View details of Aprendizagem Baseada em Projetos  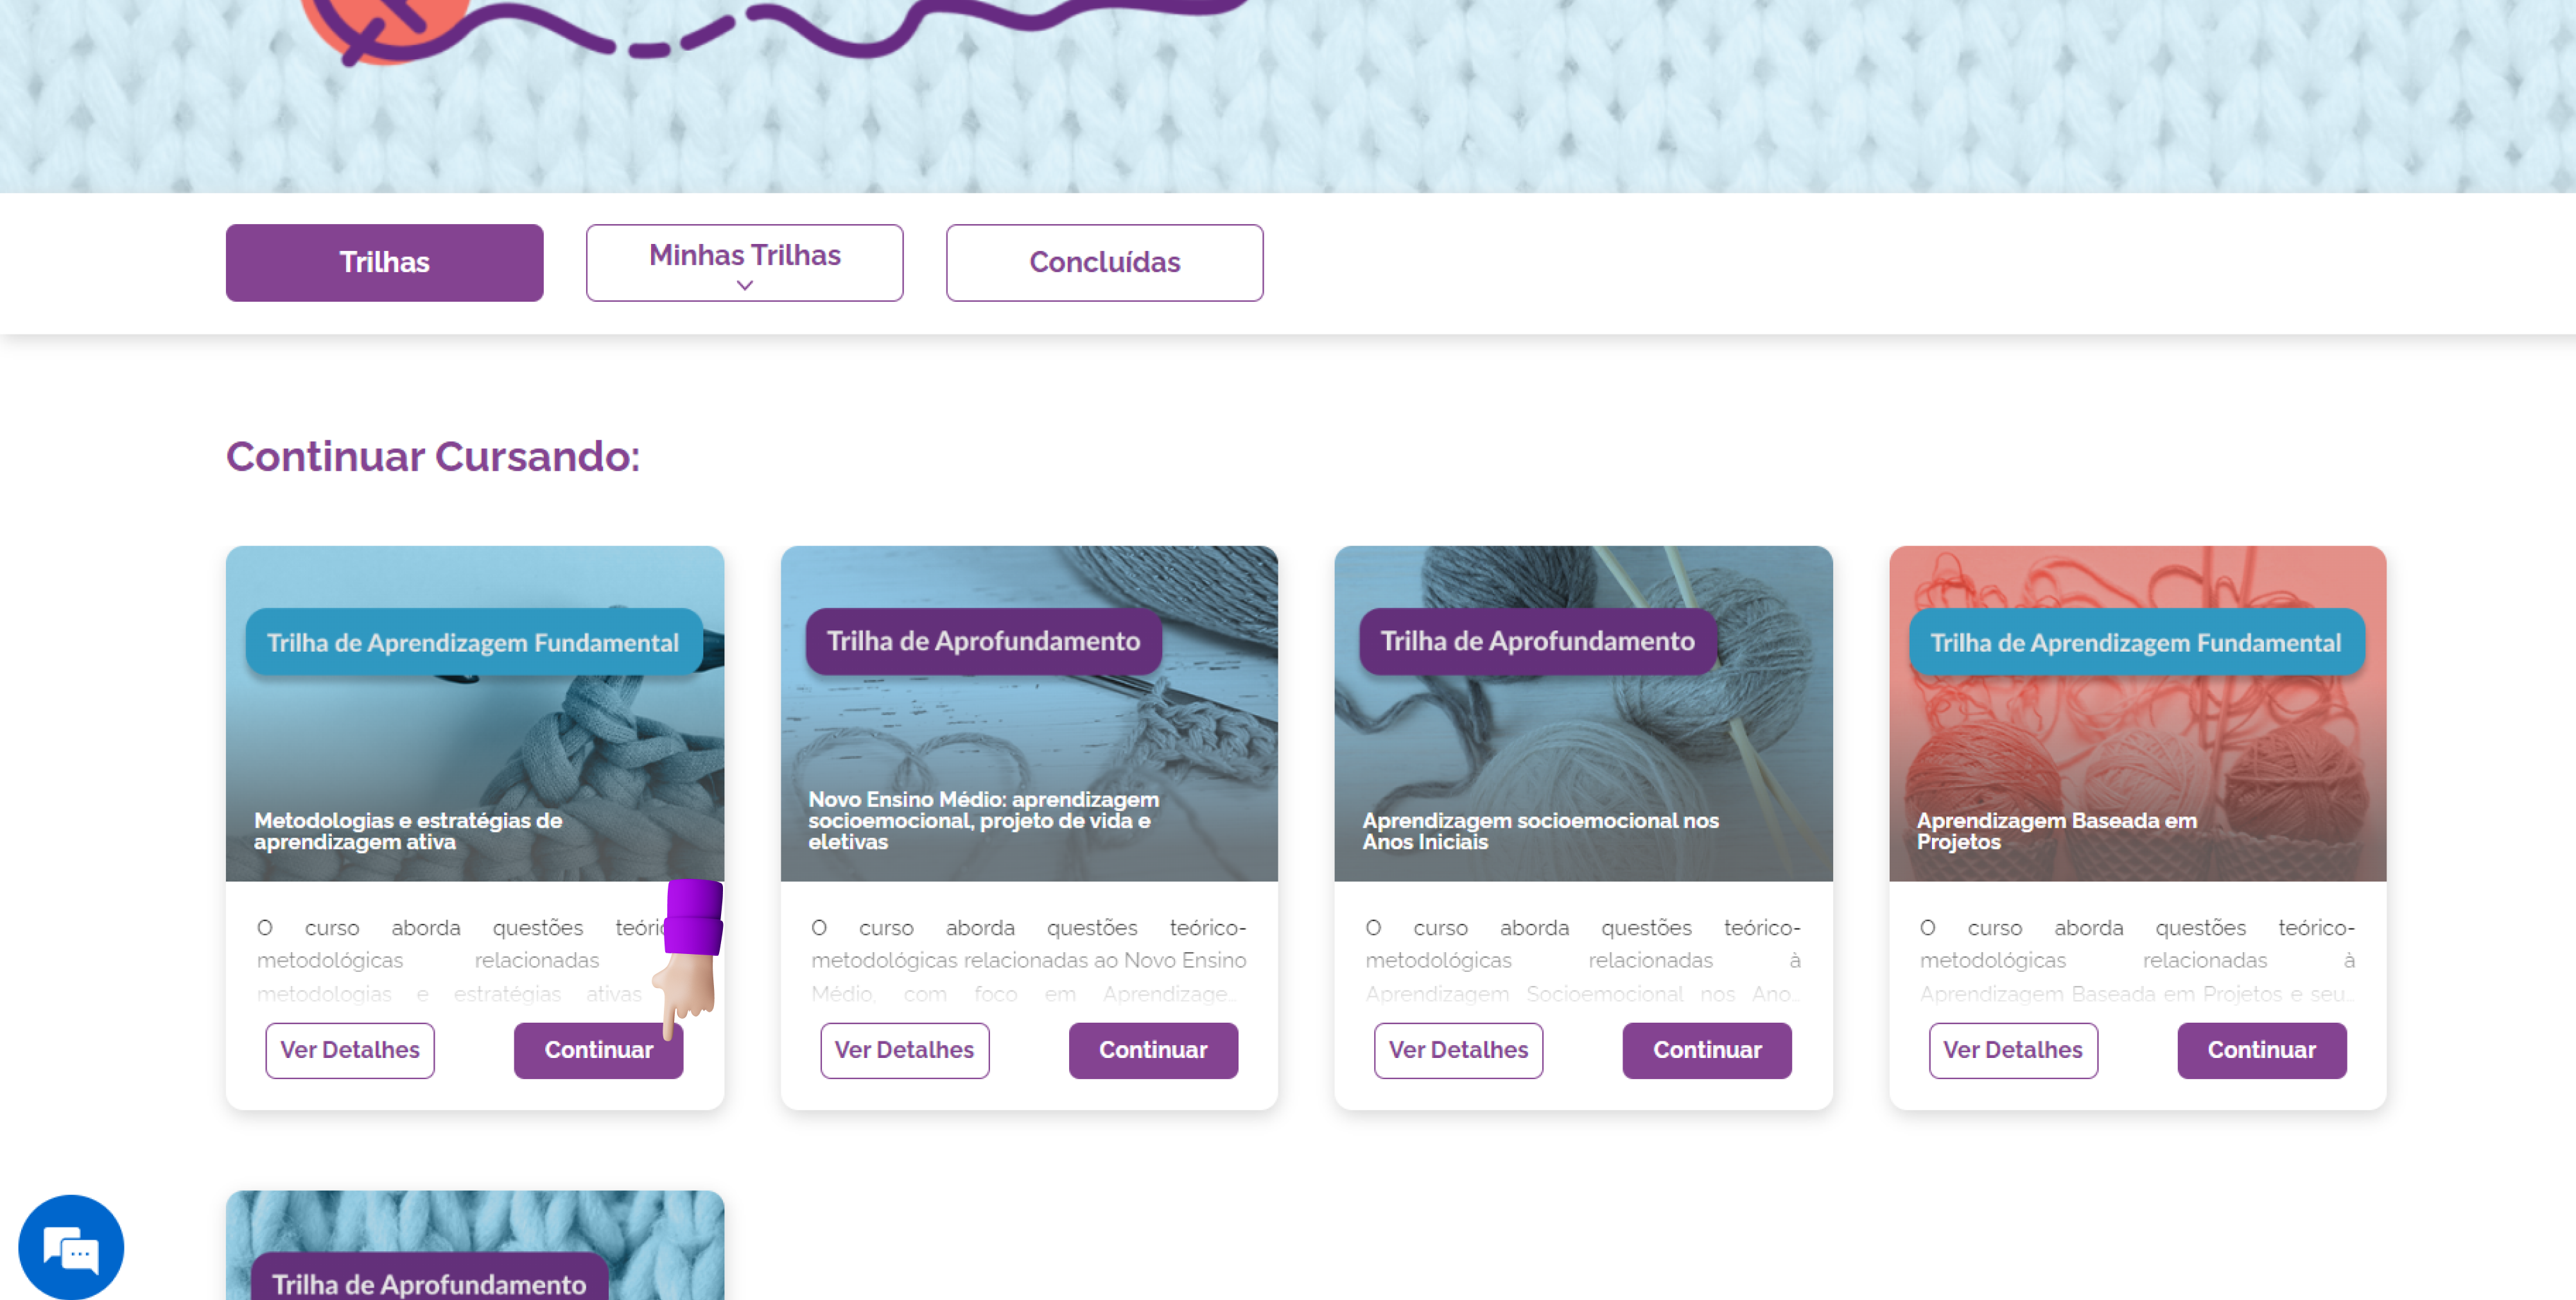[2012, 1050]
